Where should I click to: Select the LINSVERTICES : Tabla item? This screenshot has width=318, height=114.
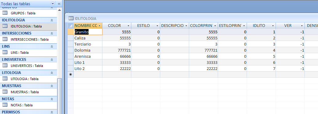pyautogui.click(x=29, y=66)
